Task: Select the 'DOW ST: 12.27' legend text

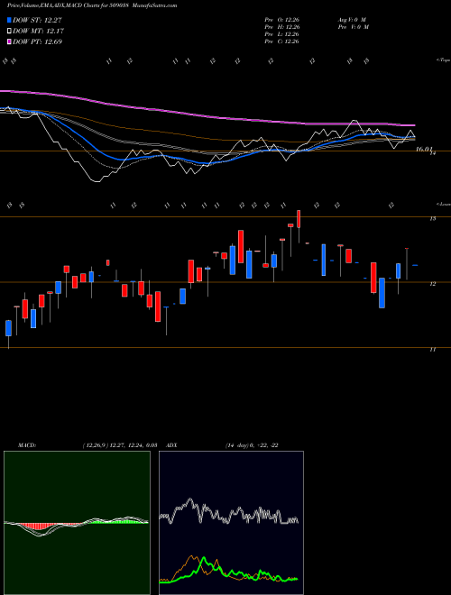Action: (37, 20)
